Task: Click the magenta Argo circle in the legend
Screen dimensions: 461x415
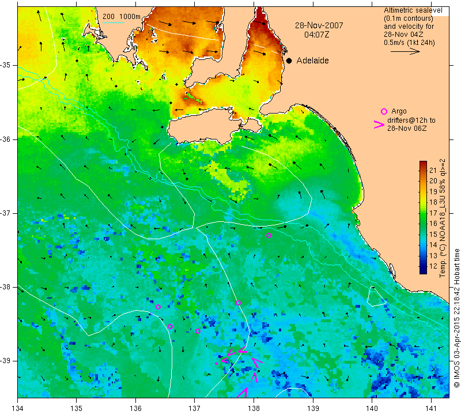Action: click(x=384, y=111)
